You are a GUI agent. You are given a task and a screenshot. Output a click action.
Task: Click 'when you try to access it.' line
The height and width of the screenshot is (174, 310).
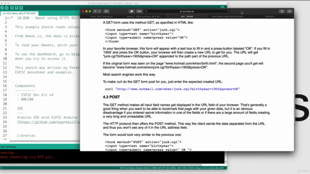tap(41, 59)
